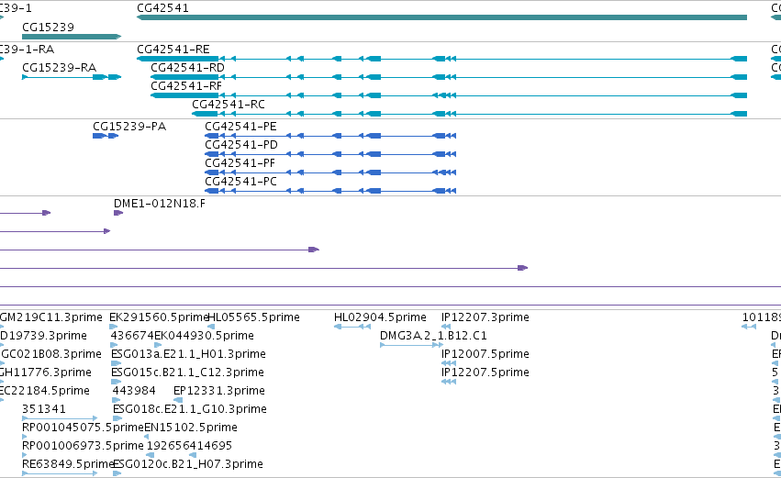Click the CG42541-RE transcript exon line
Viewport: 781px width, 478px height.
pos(441,60)
